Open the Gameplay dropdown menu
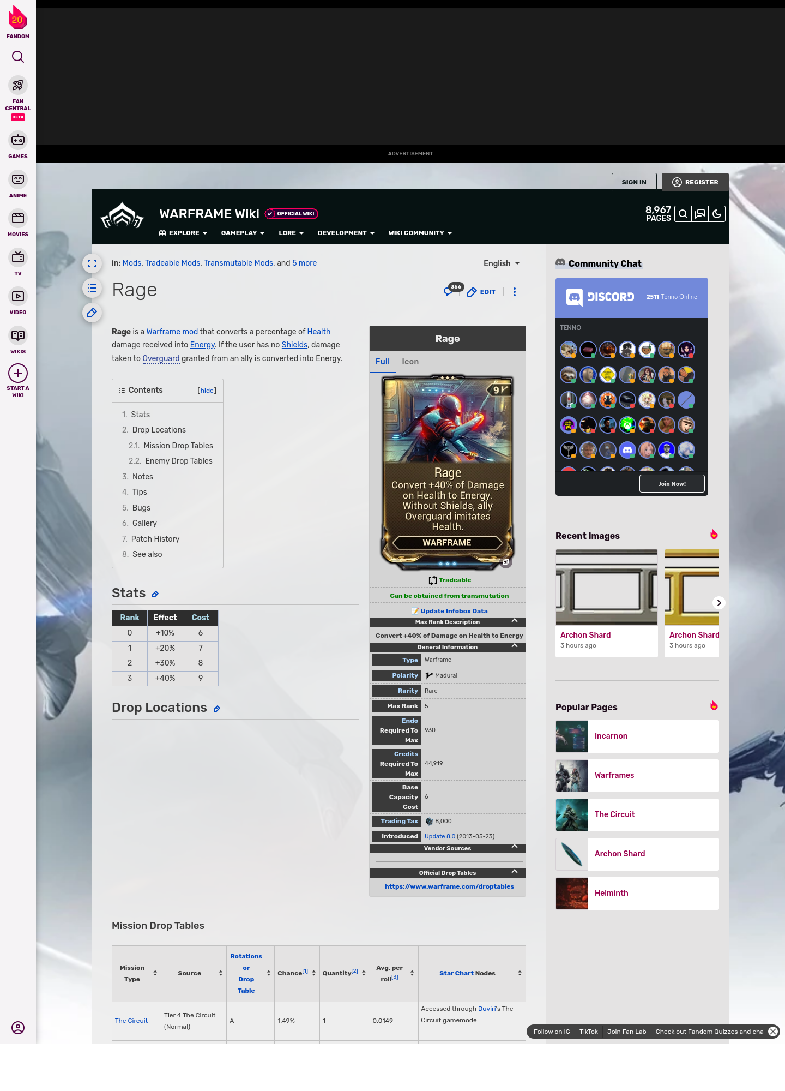Viewport: 785px width, 1091px height. [243, 233]
